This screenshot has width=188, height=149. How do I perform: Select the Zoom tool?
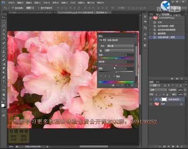tap(4, 99)
